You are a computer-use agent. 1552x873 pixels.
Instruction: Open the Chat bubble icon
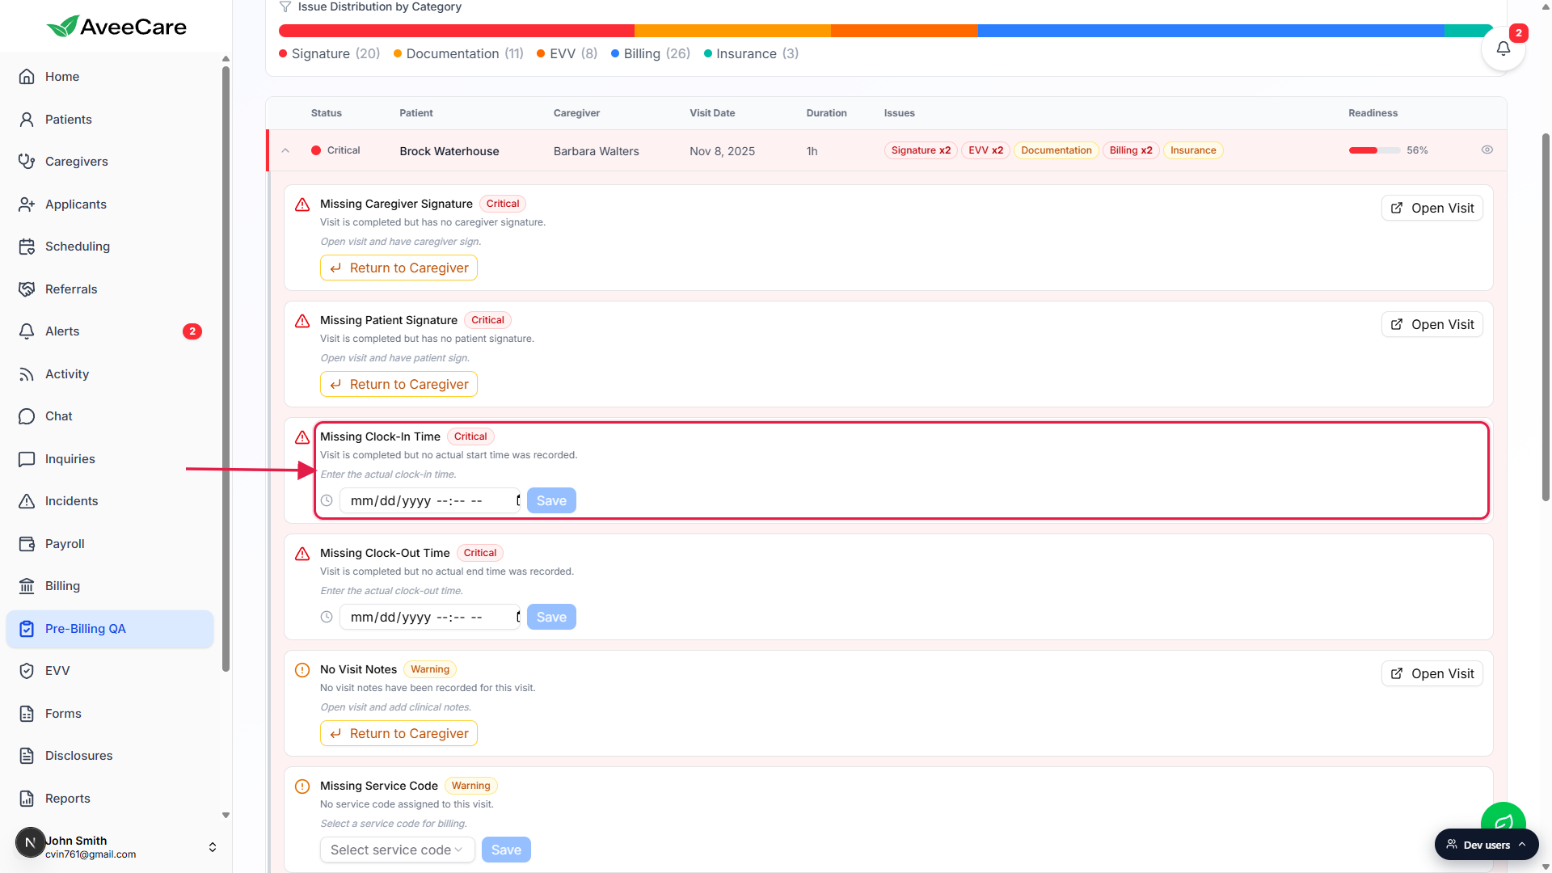point(27,416)
